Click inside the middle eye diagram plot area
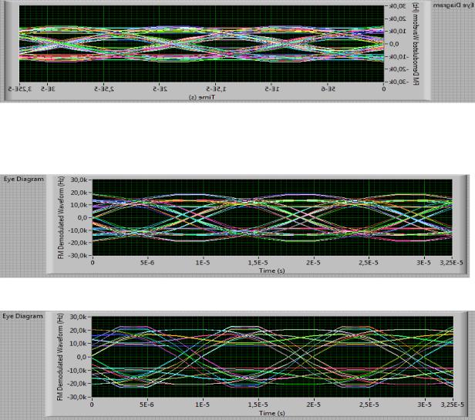 click(272, 217)
